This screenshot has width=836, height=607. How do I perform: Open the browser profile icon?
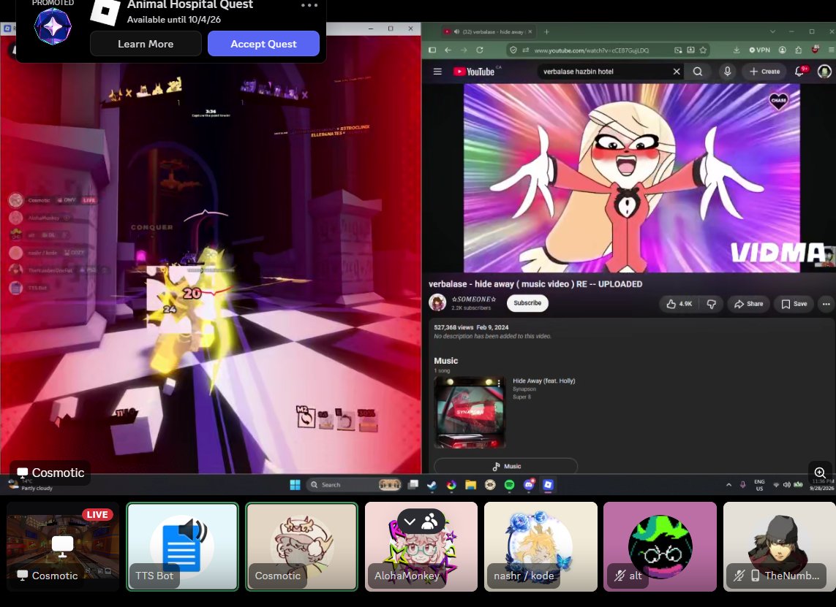[x=782, y=50]
